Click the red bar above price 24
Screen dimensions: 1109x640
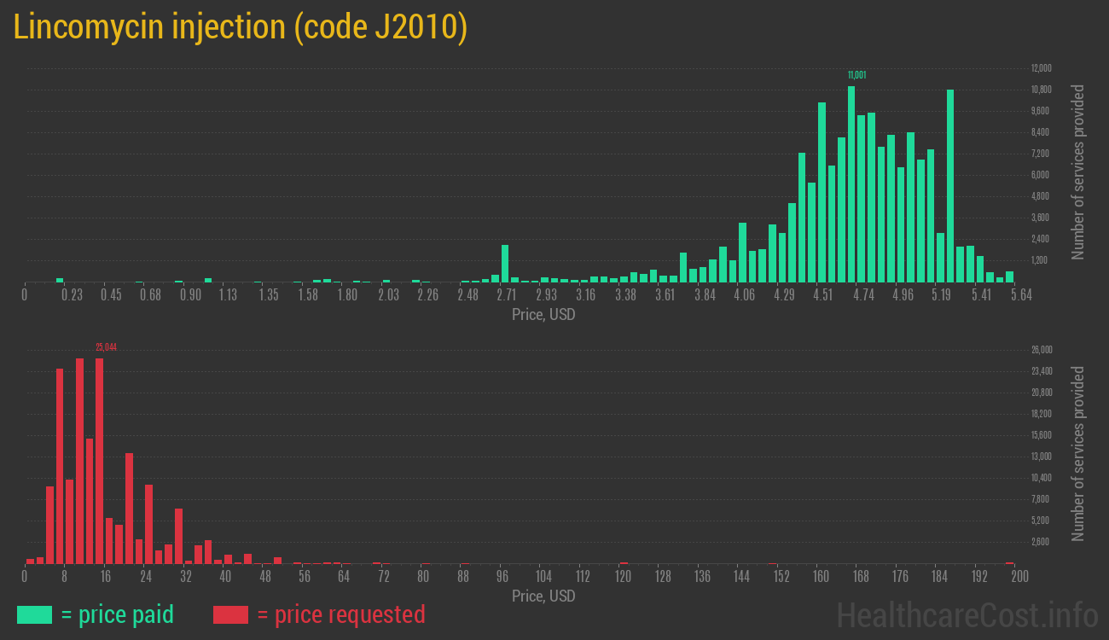coord(149,524)
